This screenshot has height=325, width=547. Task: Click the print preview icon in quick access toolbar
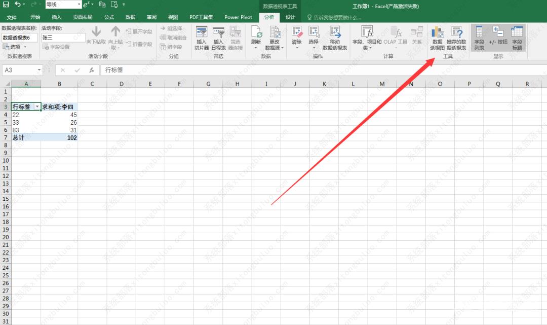(114, 5)
